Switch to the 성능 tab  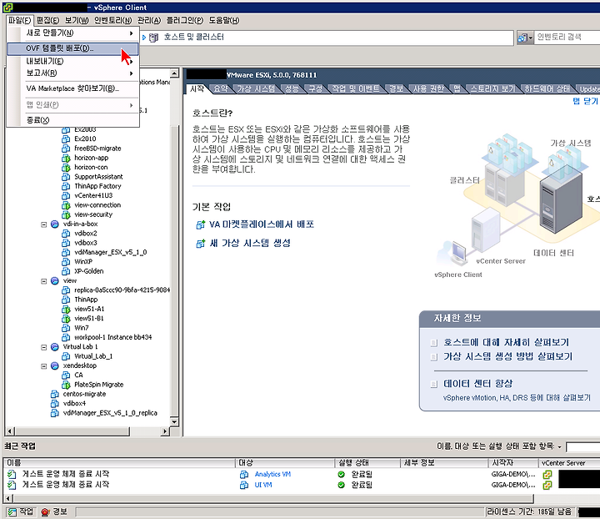tap(292, 88)
